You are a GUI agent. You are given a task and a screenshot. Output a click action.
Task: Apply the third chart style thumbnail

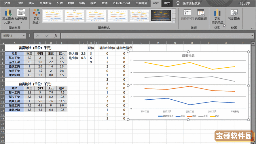pos(96,16)
